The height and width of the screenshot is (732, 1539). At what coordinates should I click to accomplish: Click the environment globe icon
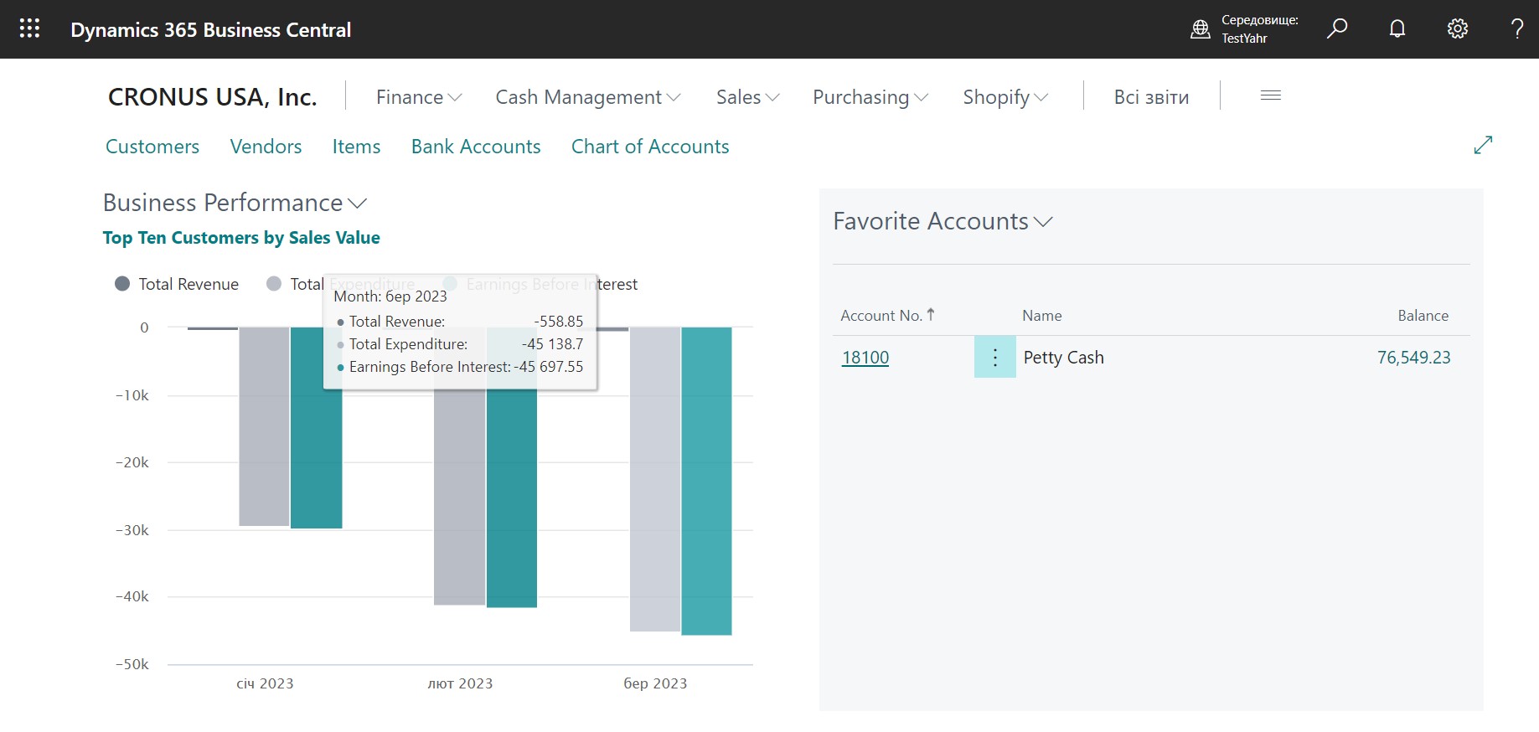[1200, 29]
